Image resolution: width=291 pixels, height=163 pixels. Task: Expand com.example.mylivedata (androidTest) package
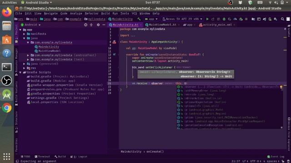[28, 55]
